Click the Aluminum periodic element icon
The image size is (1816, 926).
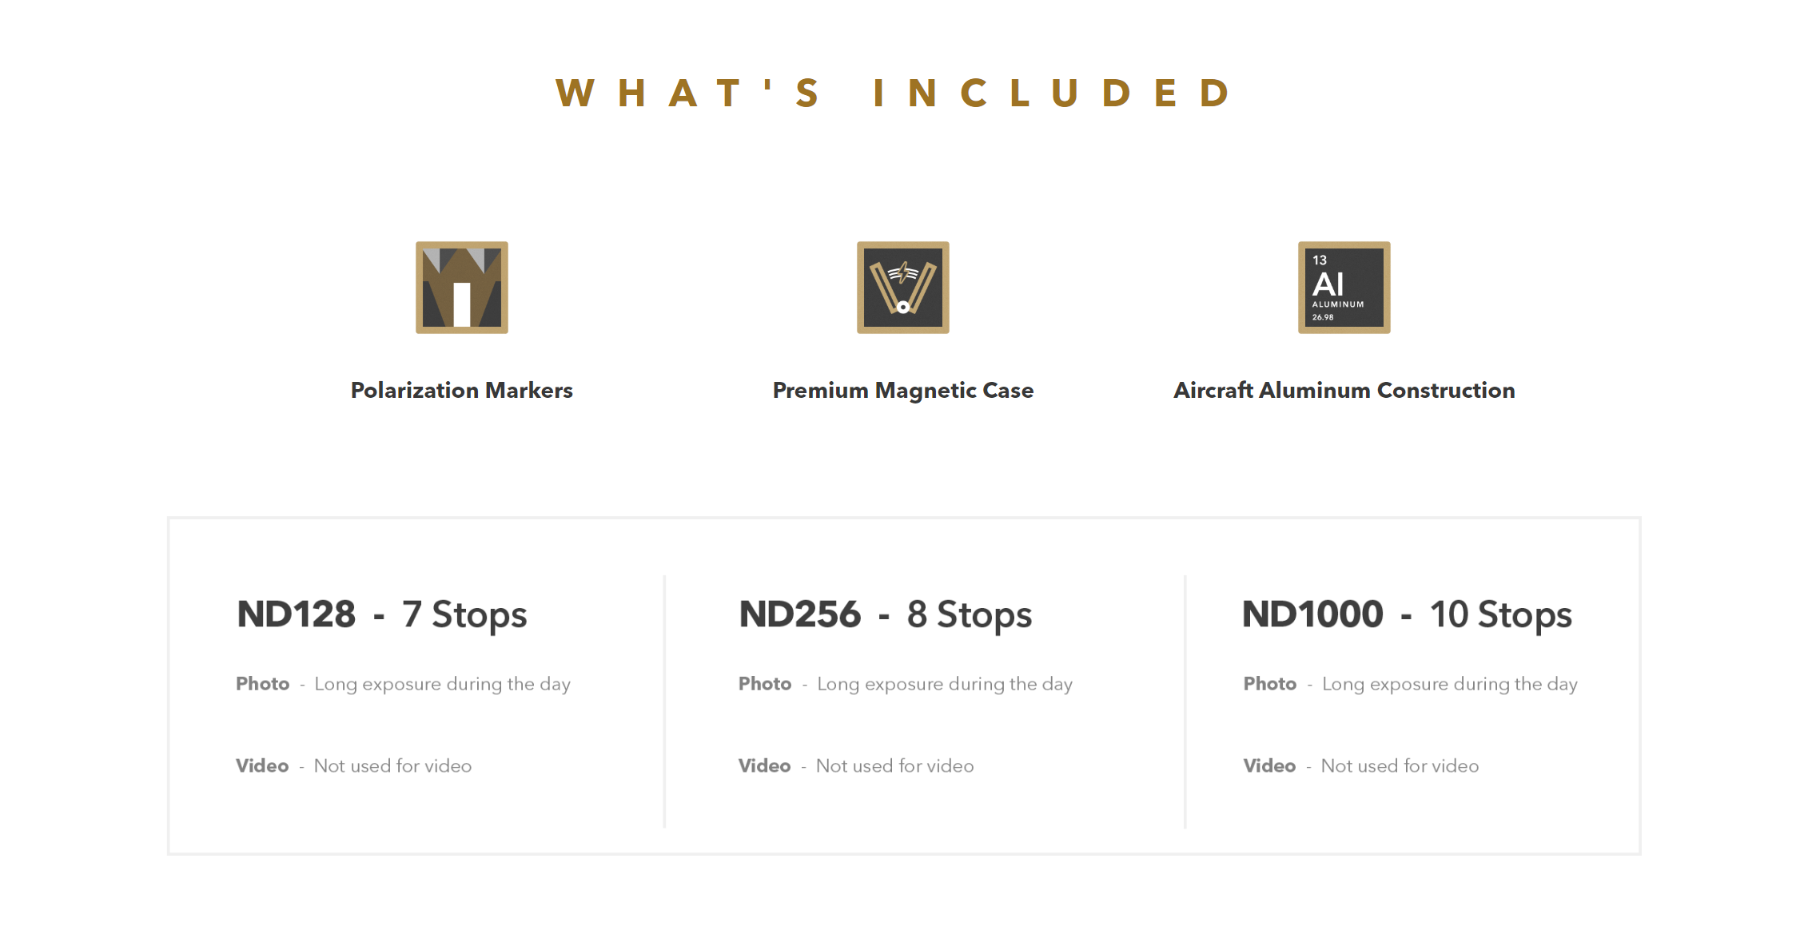1344,288
